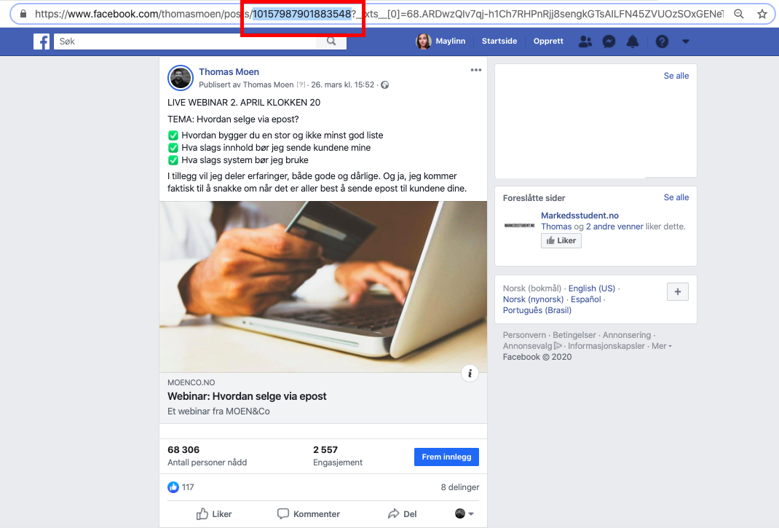
Task: Click the Søk search field
Action: click(185, 42)
